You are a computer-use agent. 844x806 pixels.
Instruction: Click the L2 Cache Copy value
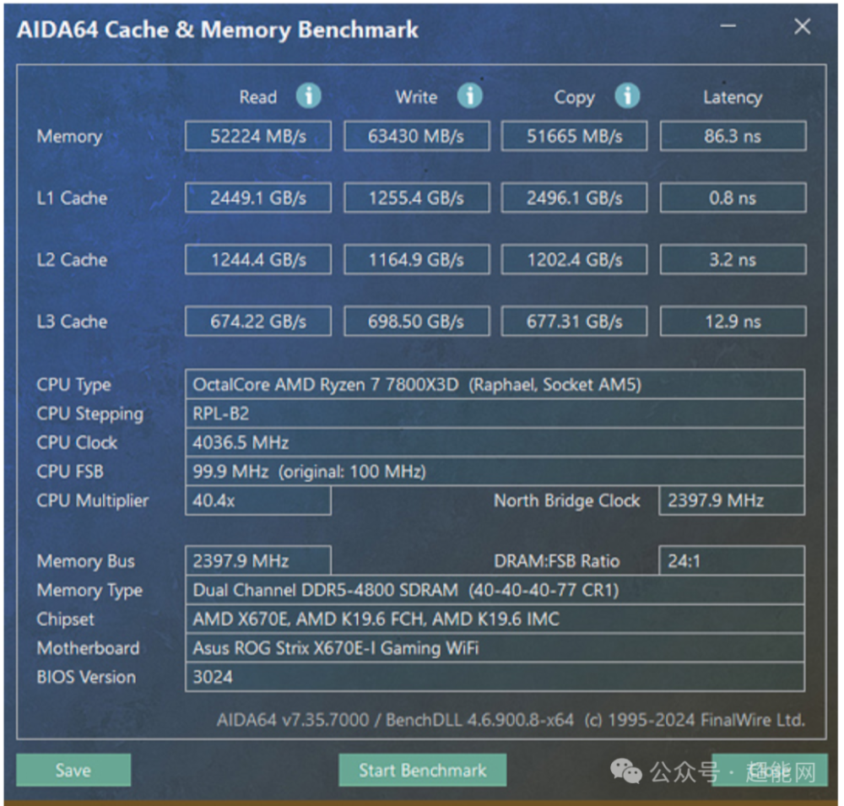coord(574,259)
